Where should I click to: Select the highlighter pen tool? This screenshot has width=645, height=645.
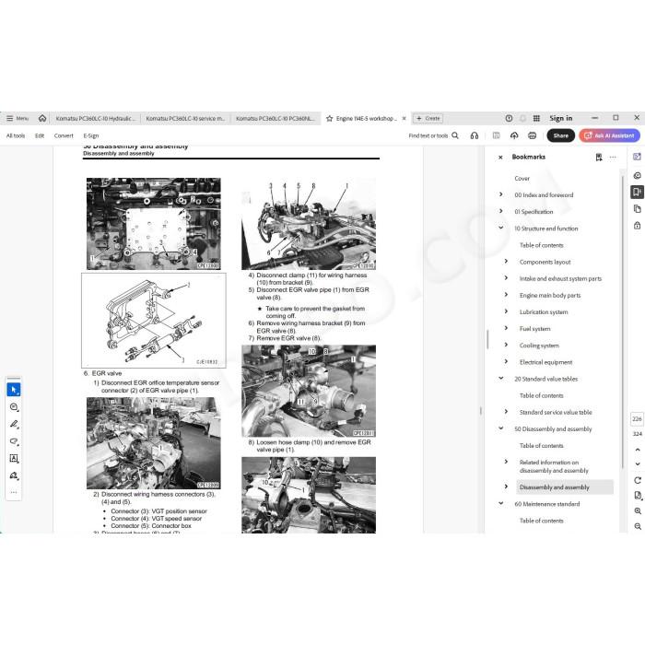coord(14,424)
